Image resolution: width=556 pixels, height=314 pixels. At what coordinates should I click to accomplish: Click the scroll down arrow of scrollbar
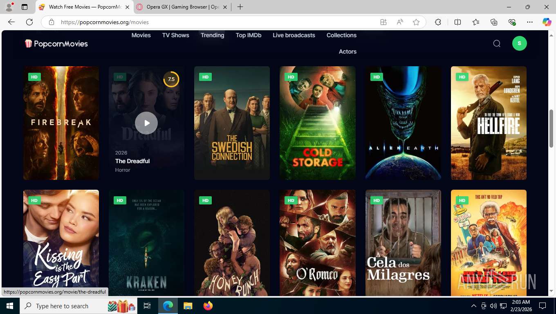click(552, 291)
